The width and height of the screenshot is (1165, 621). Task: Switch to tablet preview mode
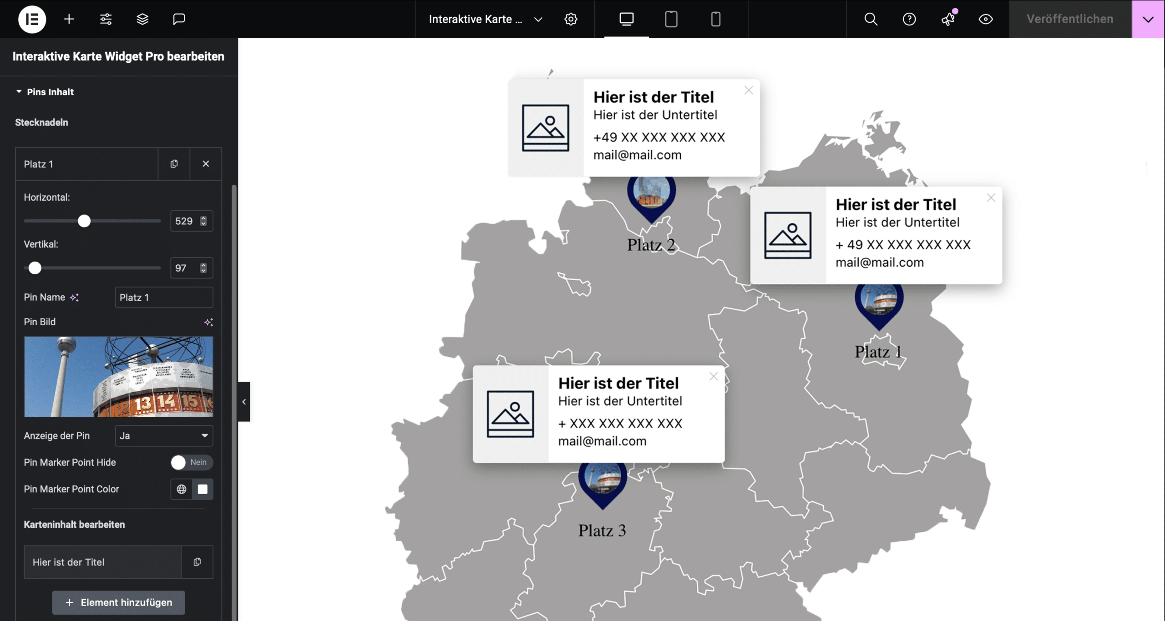tap(671, 19)
